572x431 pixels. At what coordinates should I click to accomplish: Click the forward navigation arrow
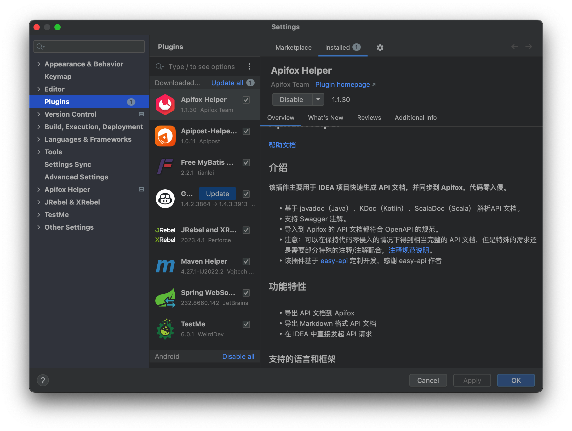(x=529, y=47)
